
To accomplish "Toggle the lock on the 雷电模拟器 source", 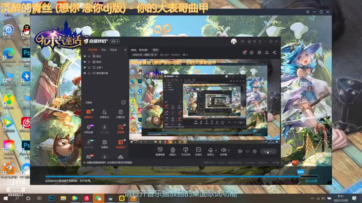I will coord(89,73).
